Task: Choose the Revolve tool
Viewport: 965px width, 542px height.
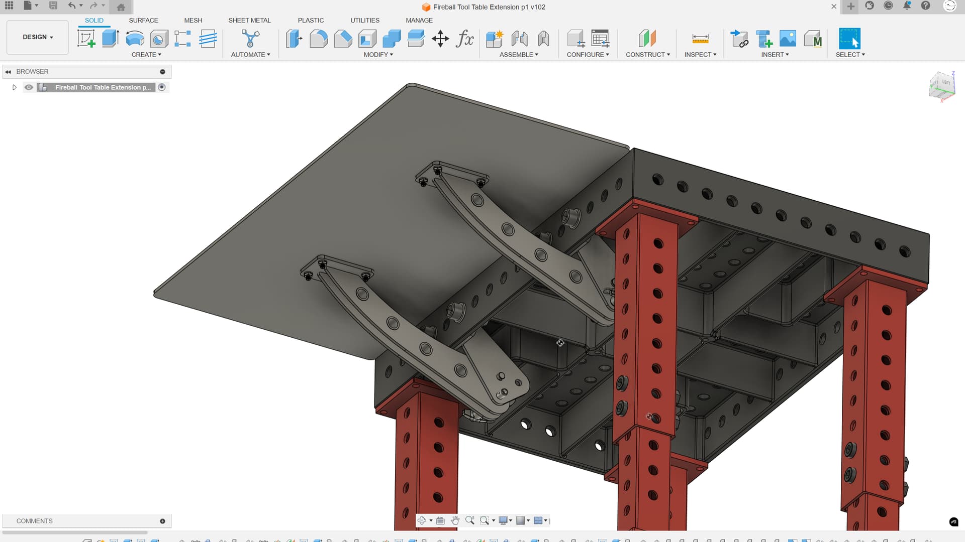Action: pos(134,39)
